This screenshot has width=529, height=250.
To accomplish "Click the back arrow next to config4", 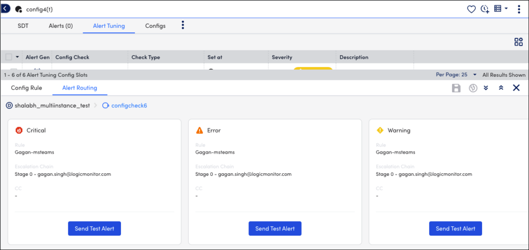I will (x=6, y=9).
